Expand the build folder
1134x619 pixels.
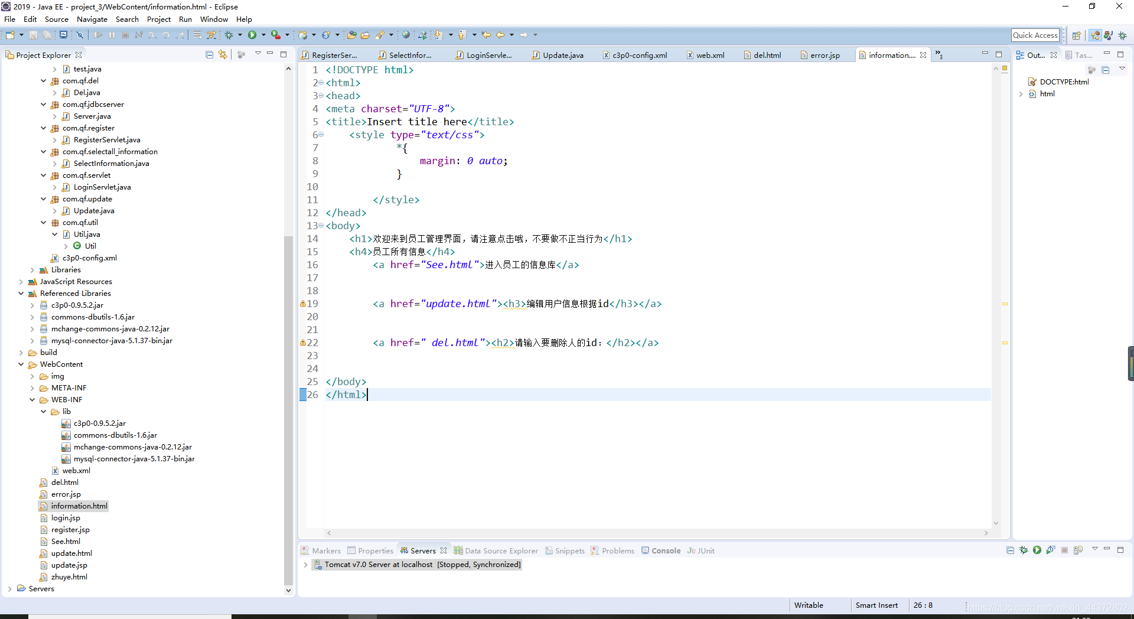click(x=21, y=353)
